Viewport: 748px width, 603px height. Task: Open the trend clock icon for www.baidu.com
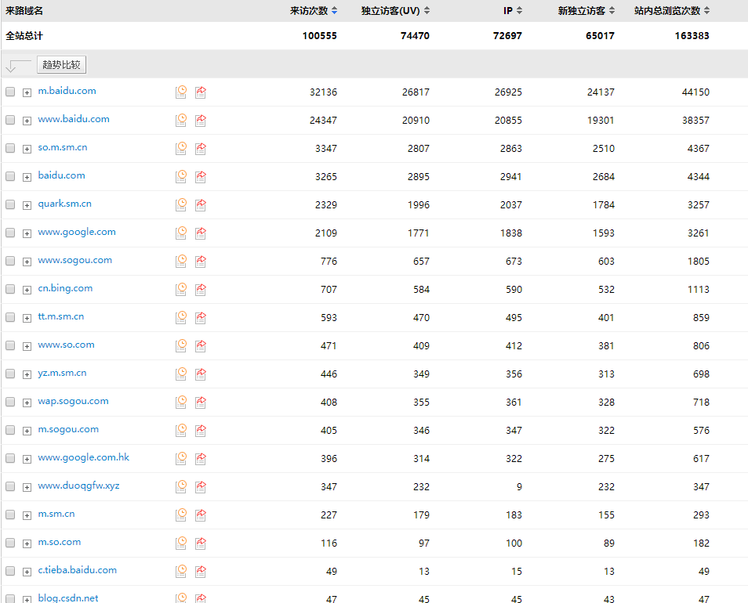click(x=181, y=120)
